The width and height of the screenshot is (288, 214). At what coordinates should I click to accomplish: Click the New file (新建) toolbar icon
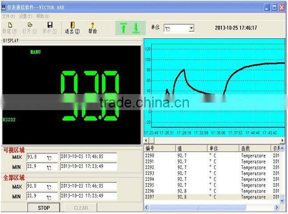(x=10, y=25)
